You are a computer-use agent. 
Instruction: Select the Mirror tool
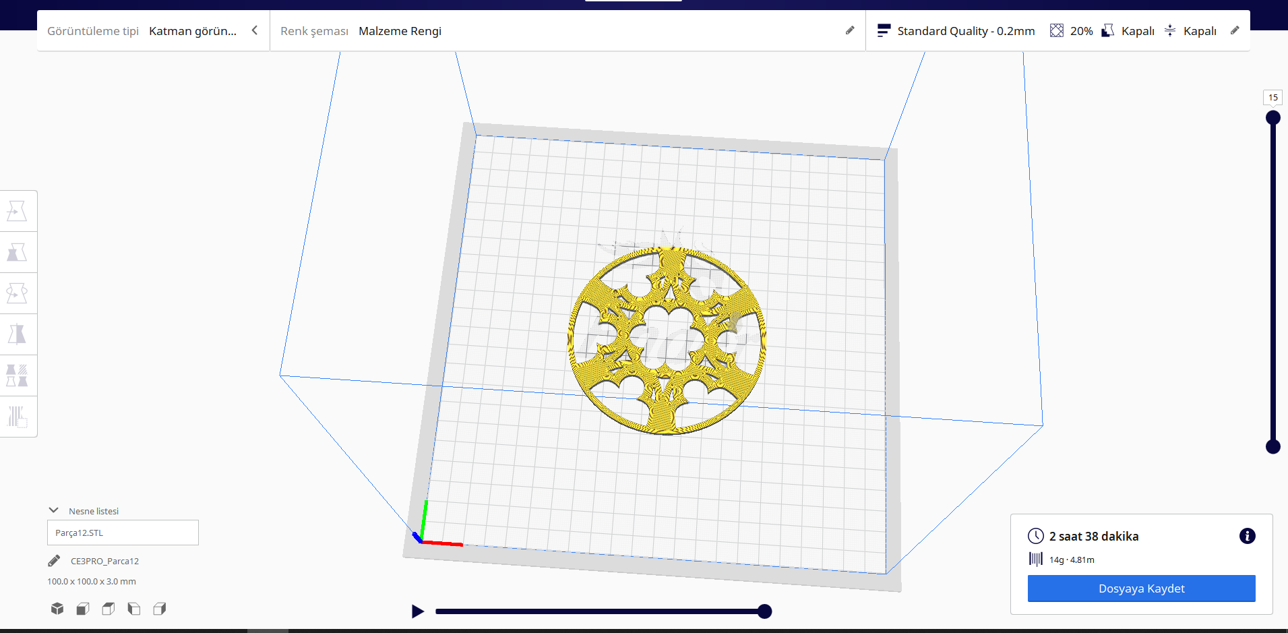(18, 334)
